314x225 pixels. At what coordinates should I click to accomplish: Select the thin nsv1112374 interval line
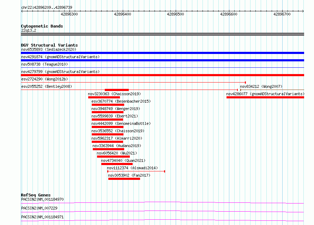(x=136, y=171)
